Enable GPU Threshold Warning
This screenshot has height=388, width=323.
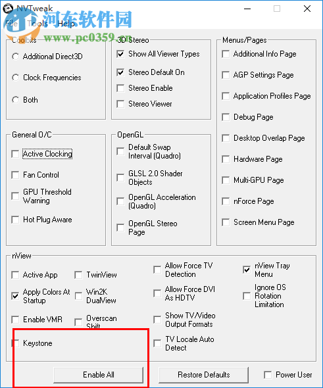15,196
